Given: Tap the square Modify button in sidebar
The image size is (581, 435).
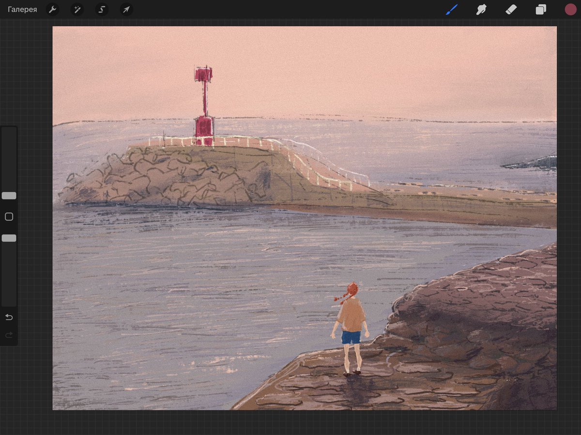Looking at the screenshot, I should 9,217.
